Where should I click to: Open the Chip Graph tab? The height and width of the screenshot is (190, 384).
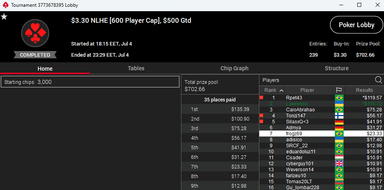pyautogui.click(x=235, y=69)
